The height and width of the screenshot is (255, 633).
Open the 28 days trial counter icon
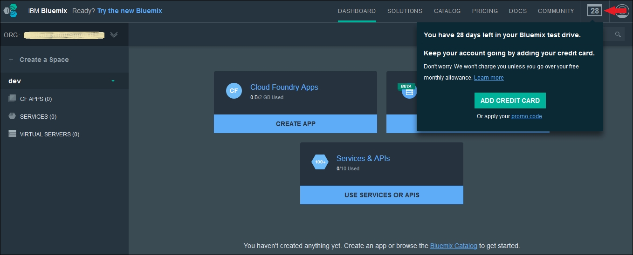(595, 11)
